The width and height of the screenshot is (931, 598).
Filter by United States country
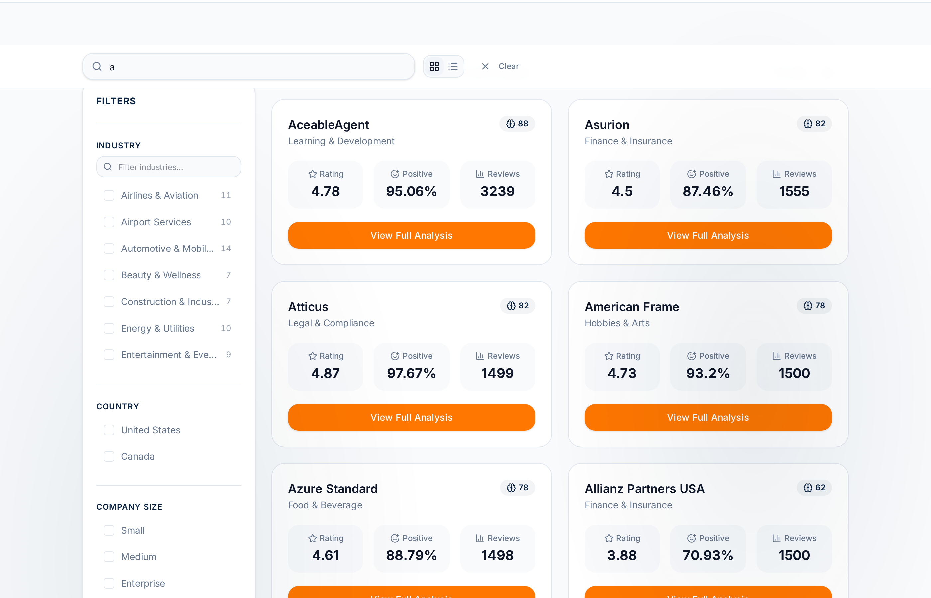click(x=109, y=430)
